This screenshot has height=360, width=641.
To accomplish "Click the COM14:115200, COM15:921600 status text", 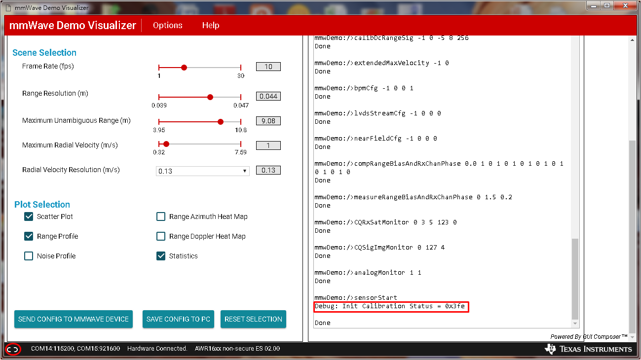I will point(75,349).
